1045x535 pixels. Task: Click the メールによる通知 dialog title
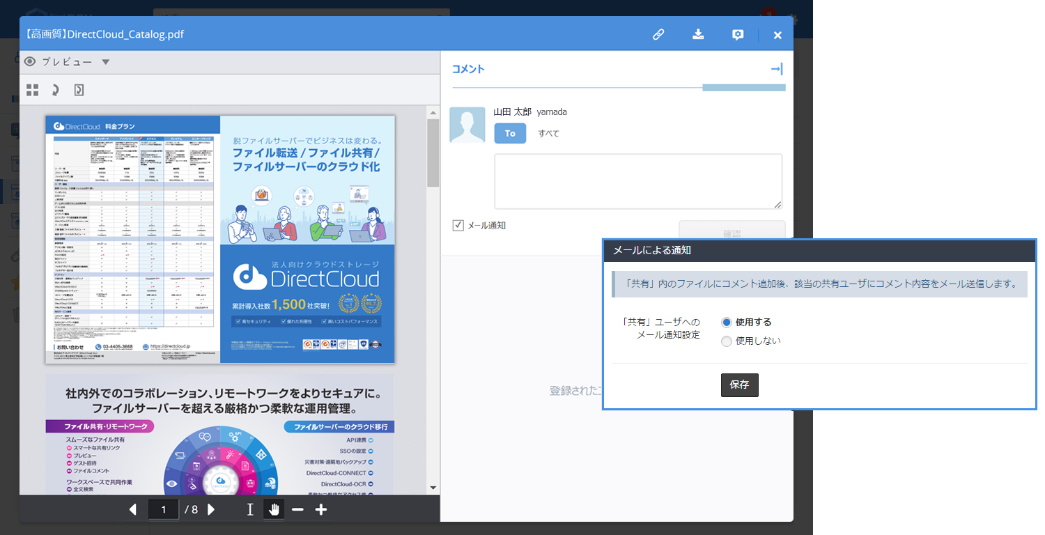[x=651, y=250]
